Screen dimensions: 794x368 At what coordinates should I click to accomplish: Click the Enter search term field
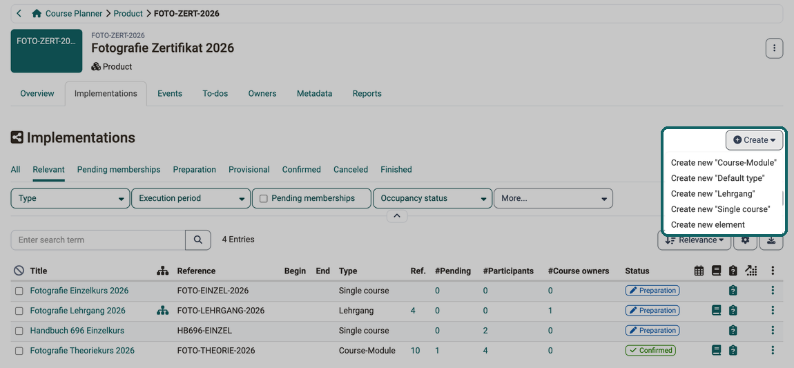[98, 240]
